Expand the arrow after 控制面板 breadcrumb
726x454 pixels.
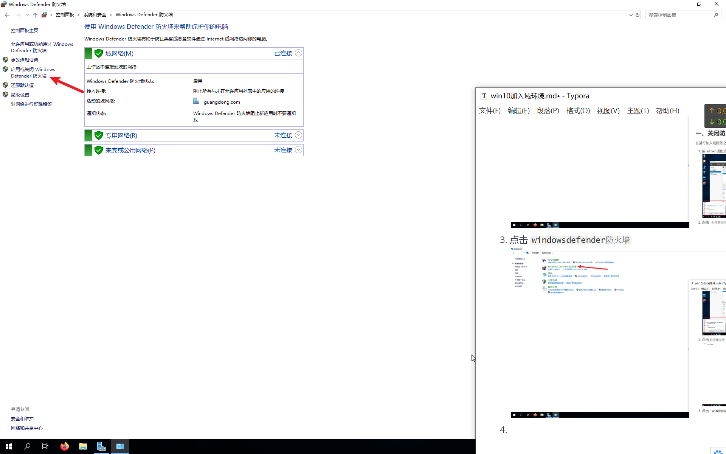point(79,15)
